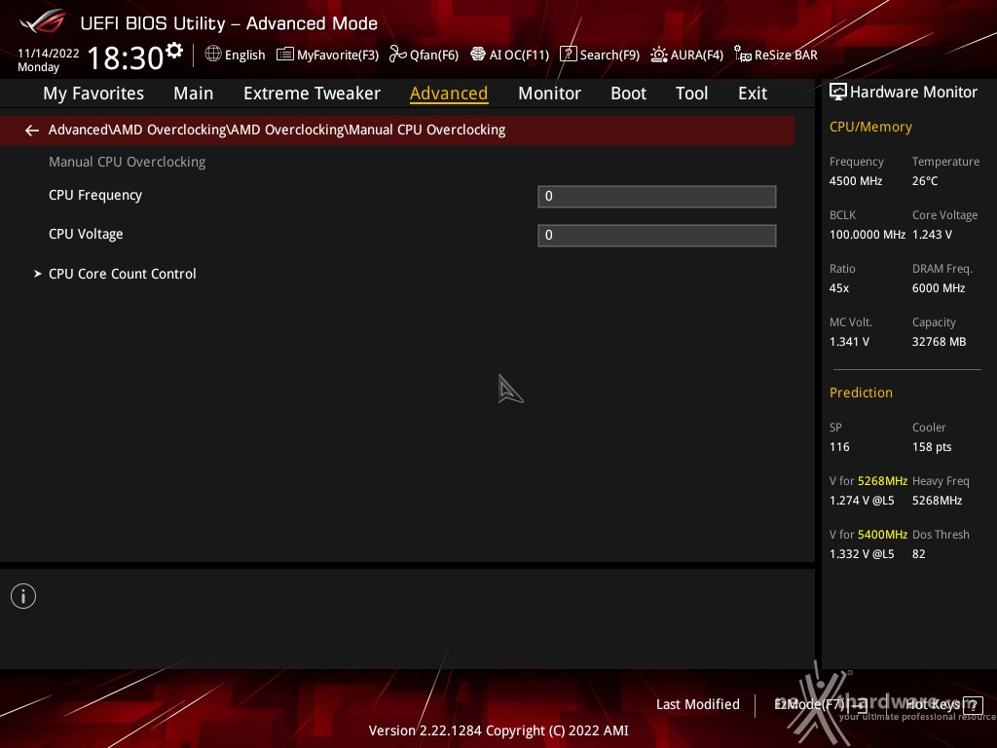
Task: Click the Dos Thresh value 82
Action: coord(919,554)
